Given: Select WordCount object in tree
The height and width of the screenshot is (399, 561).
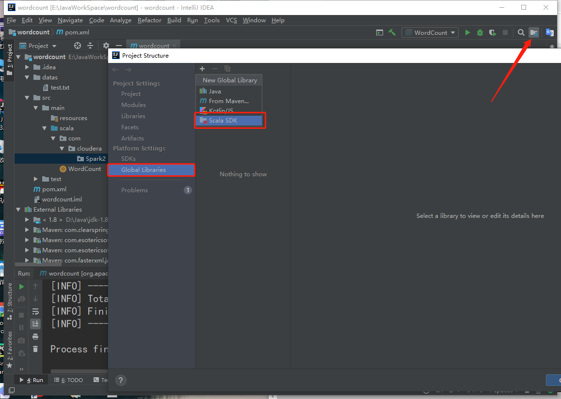Looking at the screenshot, I should 84,169.
